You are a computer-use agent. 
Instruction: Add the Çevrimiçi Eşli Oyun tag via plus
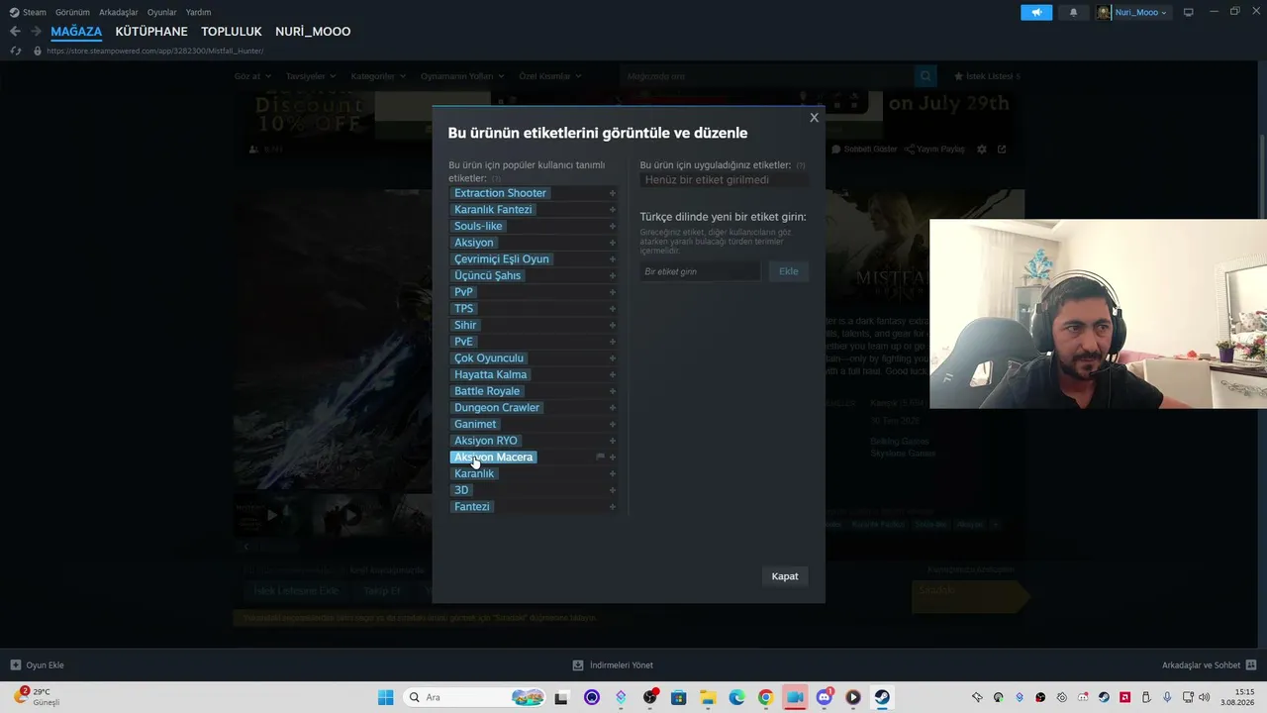613,259
